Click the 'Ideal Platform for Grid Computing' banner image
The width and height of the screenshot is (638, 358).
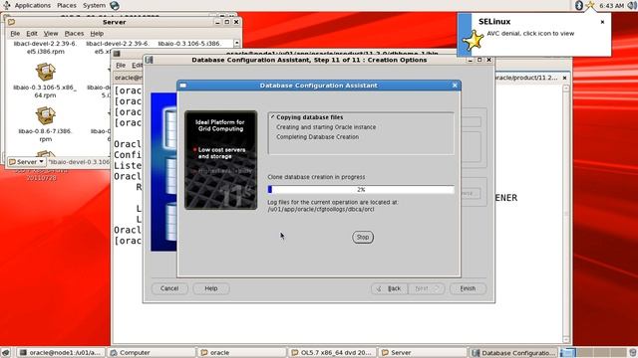[221, 160]
